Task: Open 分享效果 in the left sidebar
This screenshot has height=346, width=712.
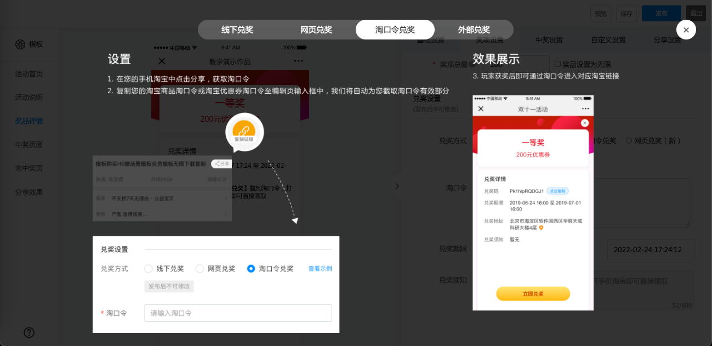Action: 29,192
